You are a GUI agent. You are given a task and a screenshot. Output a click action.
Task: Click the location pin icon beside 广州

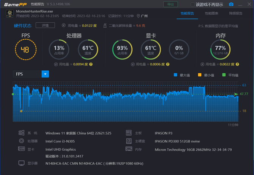click(138, 16)
